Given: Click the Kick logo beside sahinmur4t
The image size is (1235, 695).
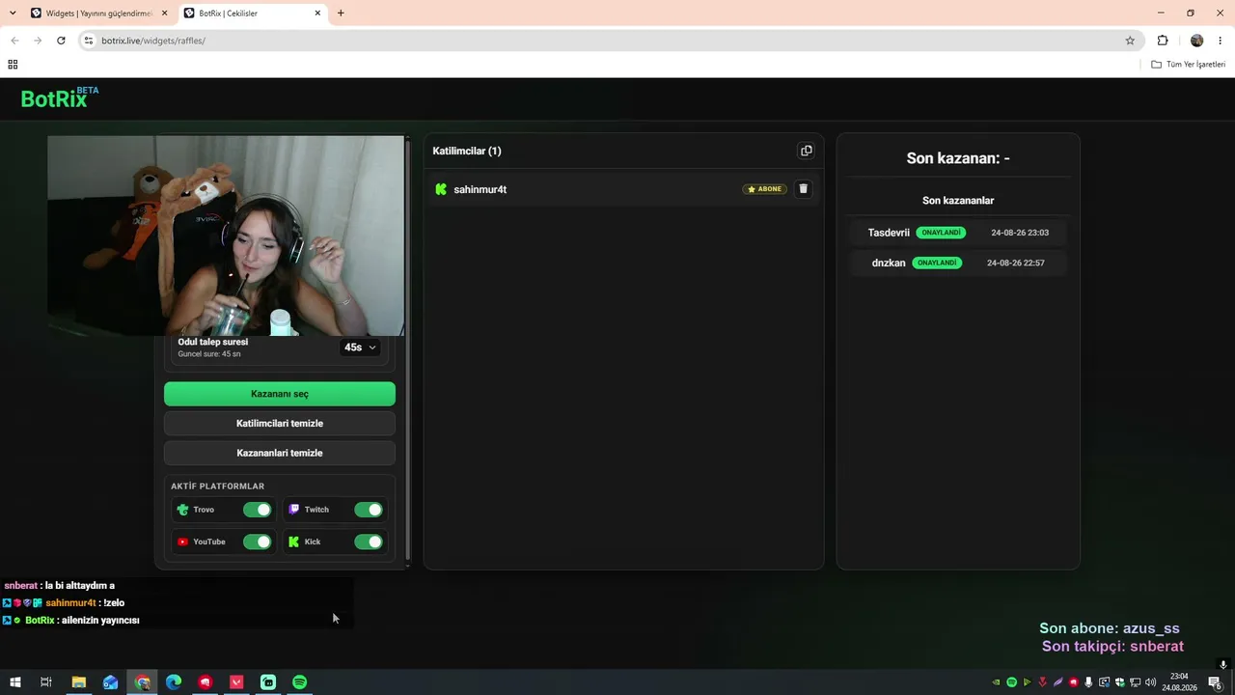Looking at the screenshot, I should click(441, 189).
